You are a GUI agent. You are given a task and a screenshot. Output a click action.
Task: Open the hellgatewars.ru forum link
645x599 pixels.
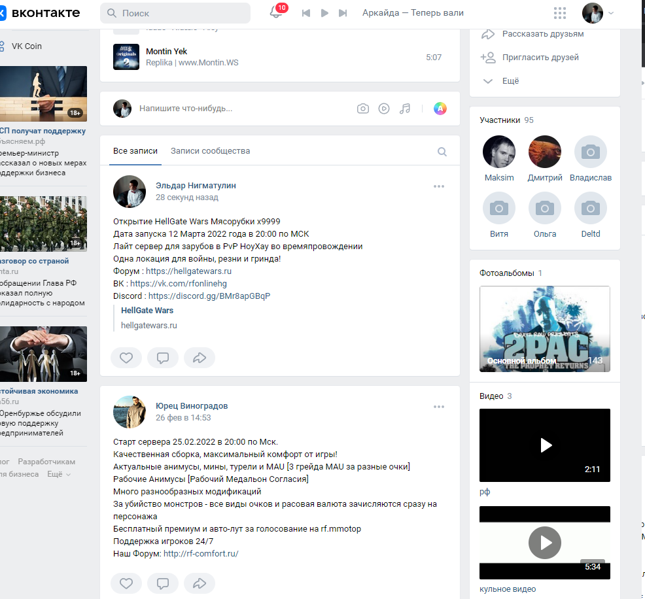point(189,271)
